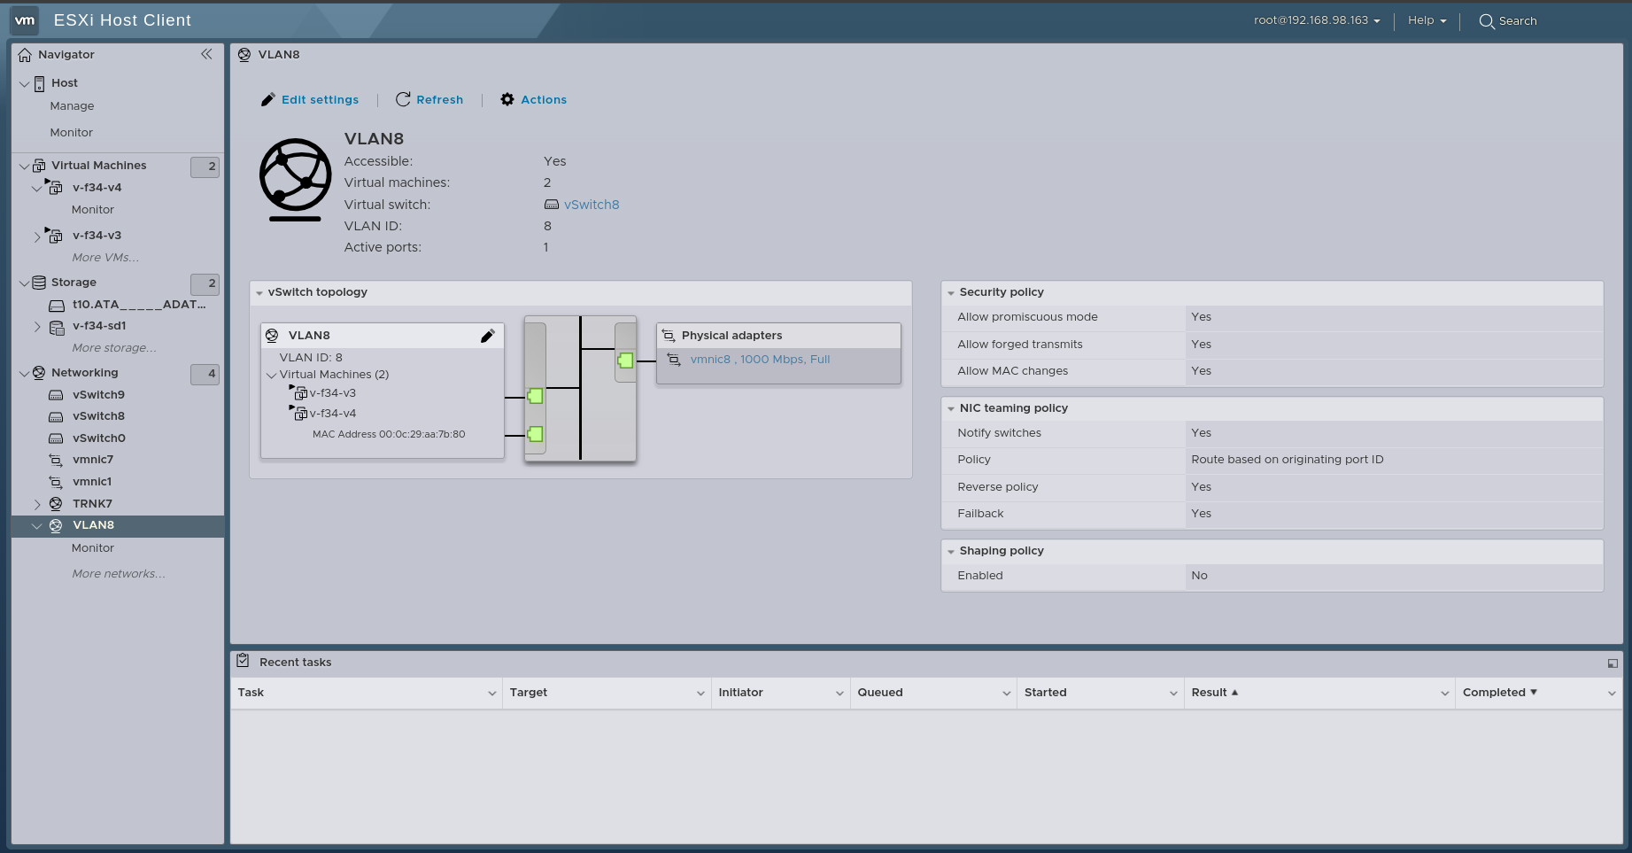Open the Completed column dropdown arrow
Screen dimensions: 1632x853
tap(1611, 693)
